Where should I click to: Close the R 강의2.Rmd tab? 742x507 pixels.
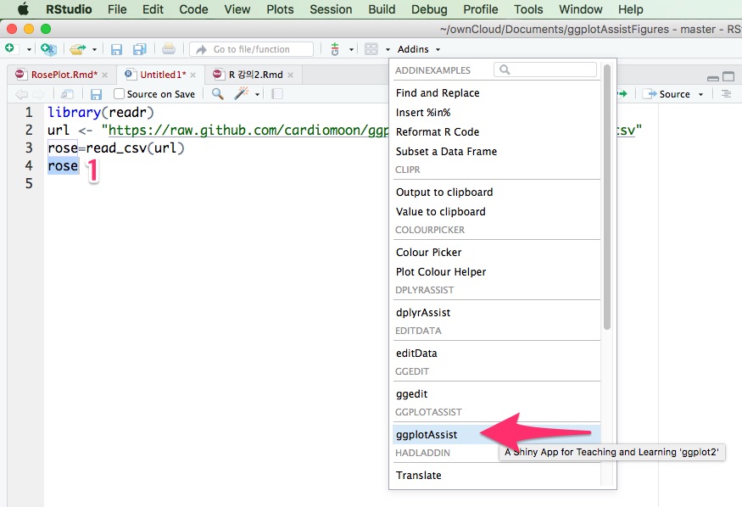(x=290, y=75)
